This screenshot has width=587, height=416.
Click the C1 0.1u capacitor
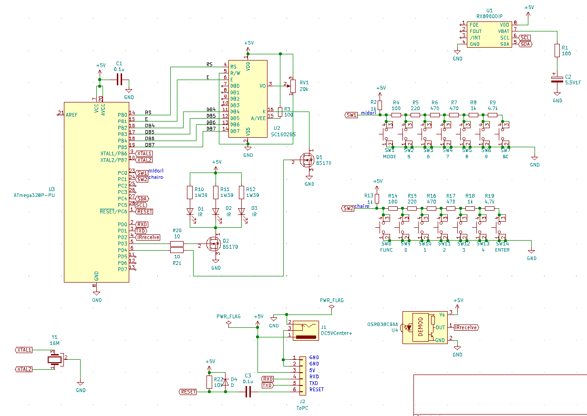[119, 80]
